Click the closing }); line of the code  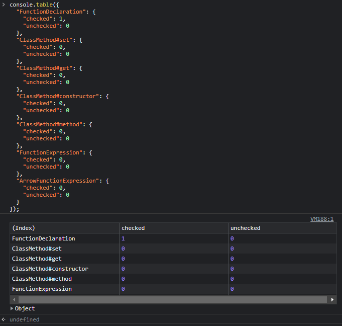[x=15, y=209]
